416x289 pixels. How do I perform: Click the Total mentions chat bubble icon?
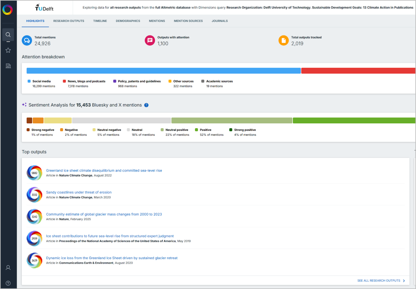[27, 40]
